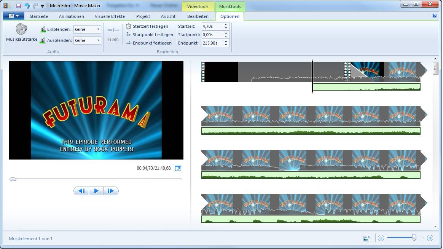
Task: Click the zoom out minus icon
Action: click(x=381, y=238)
